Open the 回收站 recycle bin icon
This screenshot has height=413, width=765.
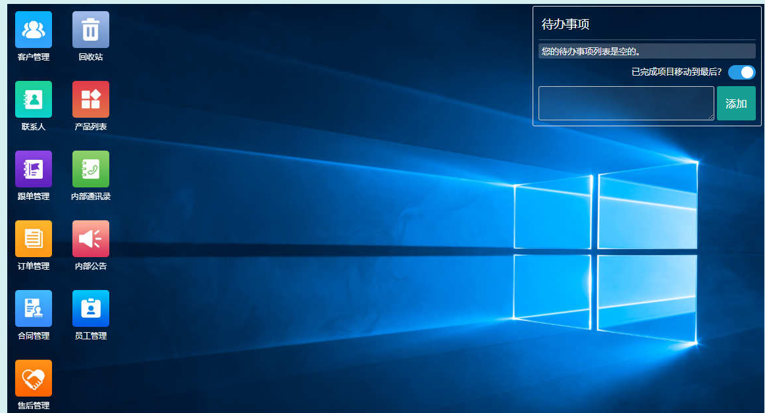[91, 30]
